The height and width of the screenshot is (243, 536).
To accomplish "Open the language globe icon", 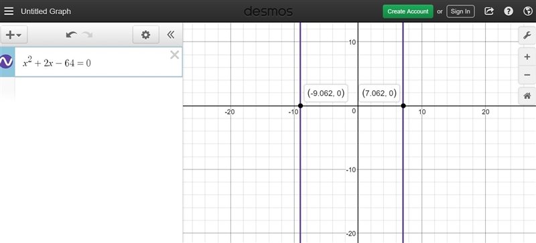I will [527, 11].
